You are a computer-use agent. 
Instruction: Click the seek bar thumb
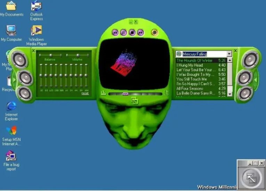click(x=126, y=94)
